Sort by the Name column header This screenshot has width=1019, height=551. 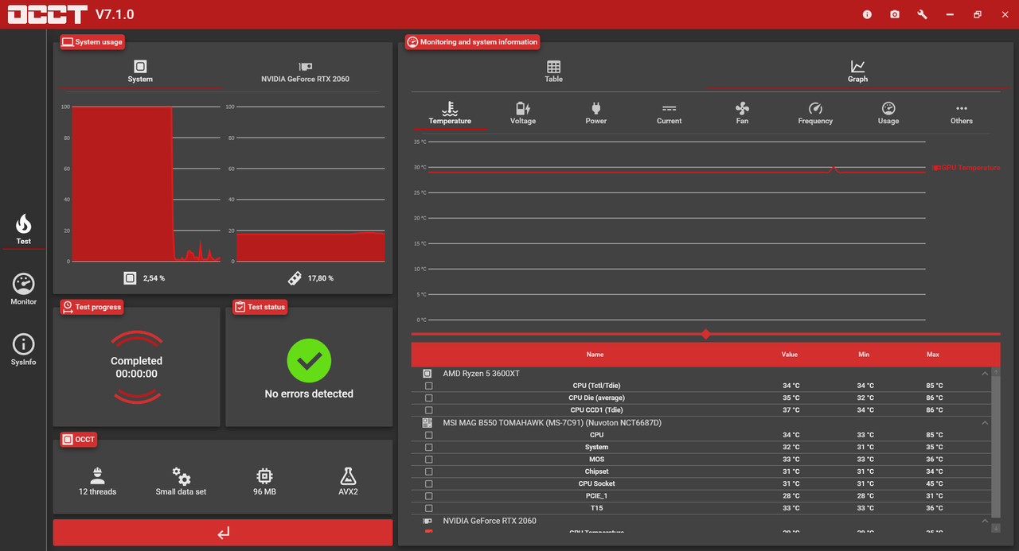pos(595,355)
